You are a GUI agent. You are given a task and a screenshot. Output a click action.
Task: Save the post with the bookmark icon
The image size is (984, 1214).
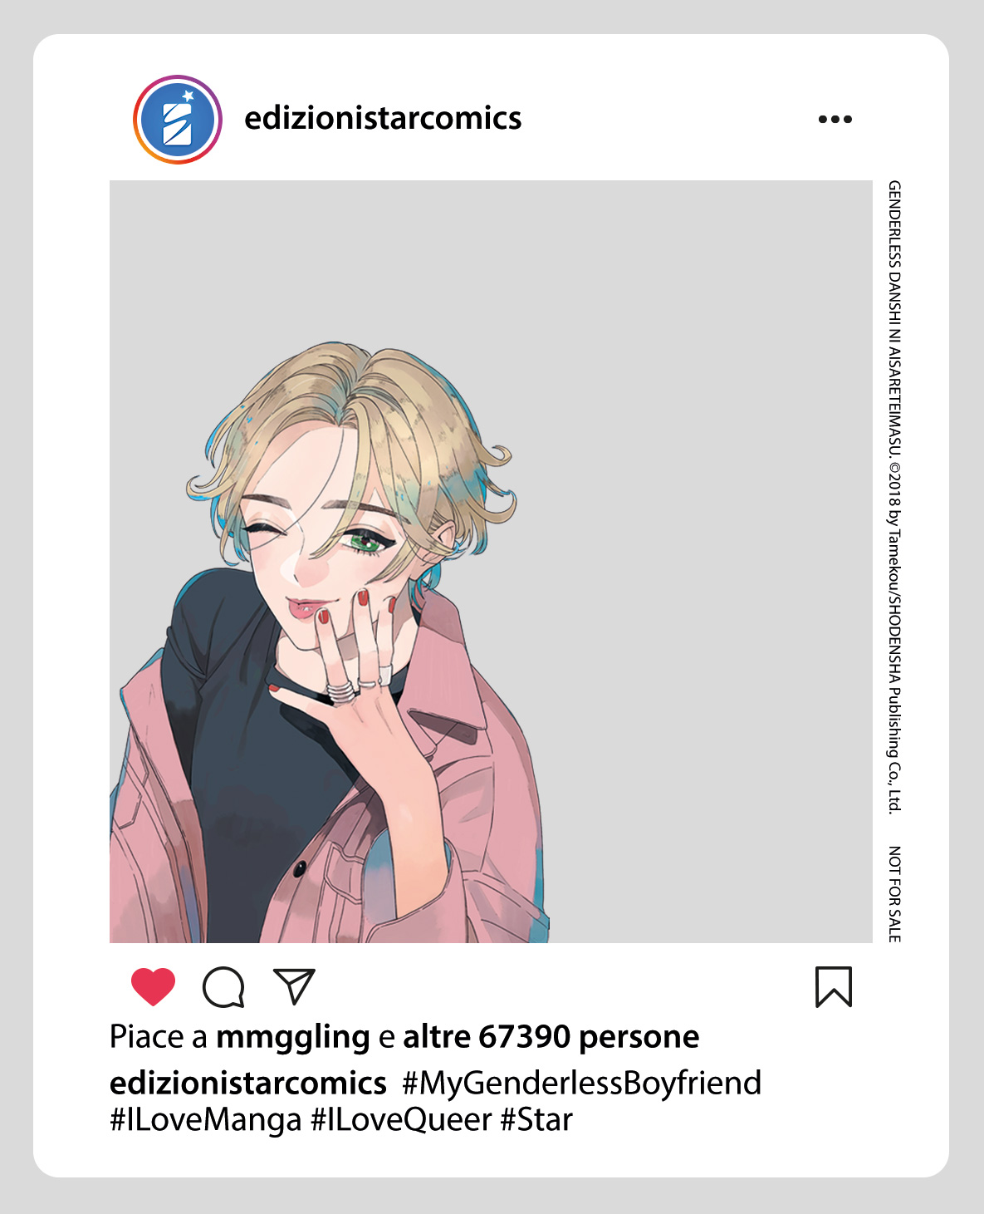point(834,986)
